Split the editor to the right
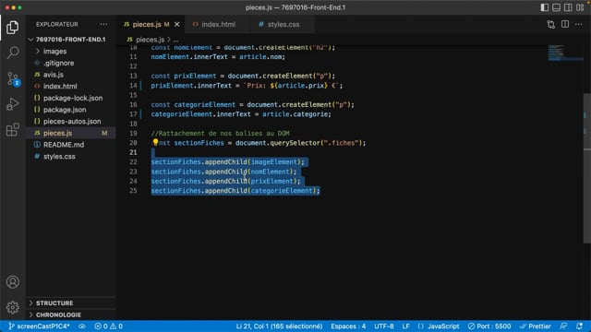This screenshot has width=591, height=332. (565, 25)
